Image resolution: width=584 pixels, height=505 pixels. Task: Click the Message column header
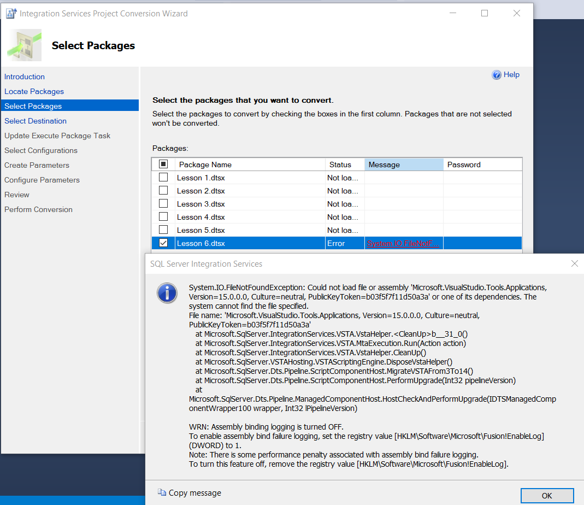click(404, 165)
